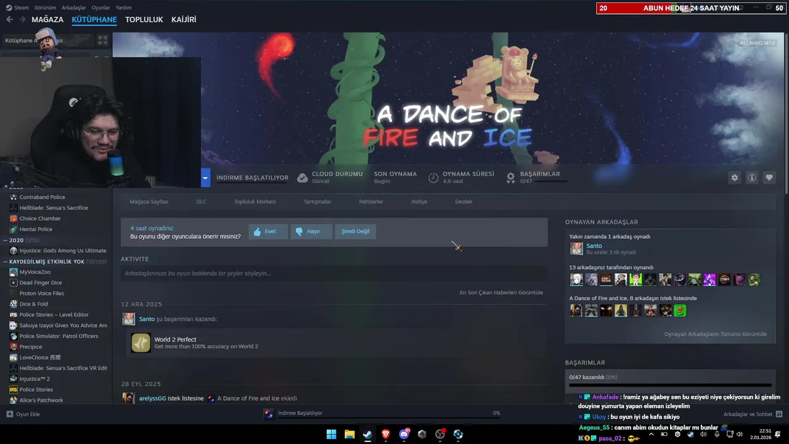Click the Şimdi Değil button
The image size is (789, 444).
[356, 231]
